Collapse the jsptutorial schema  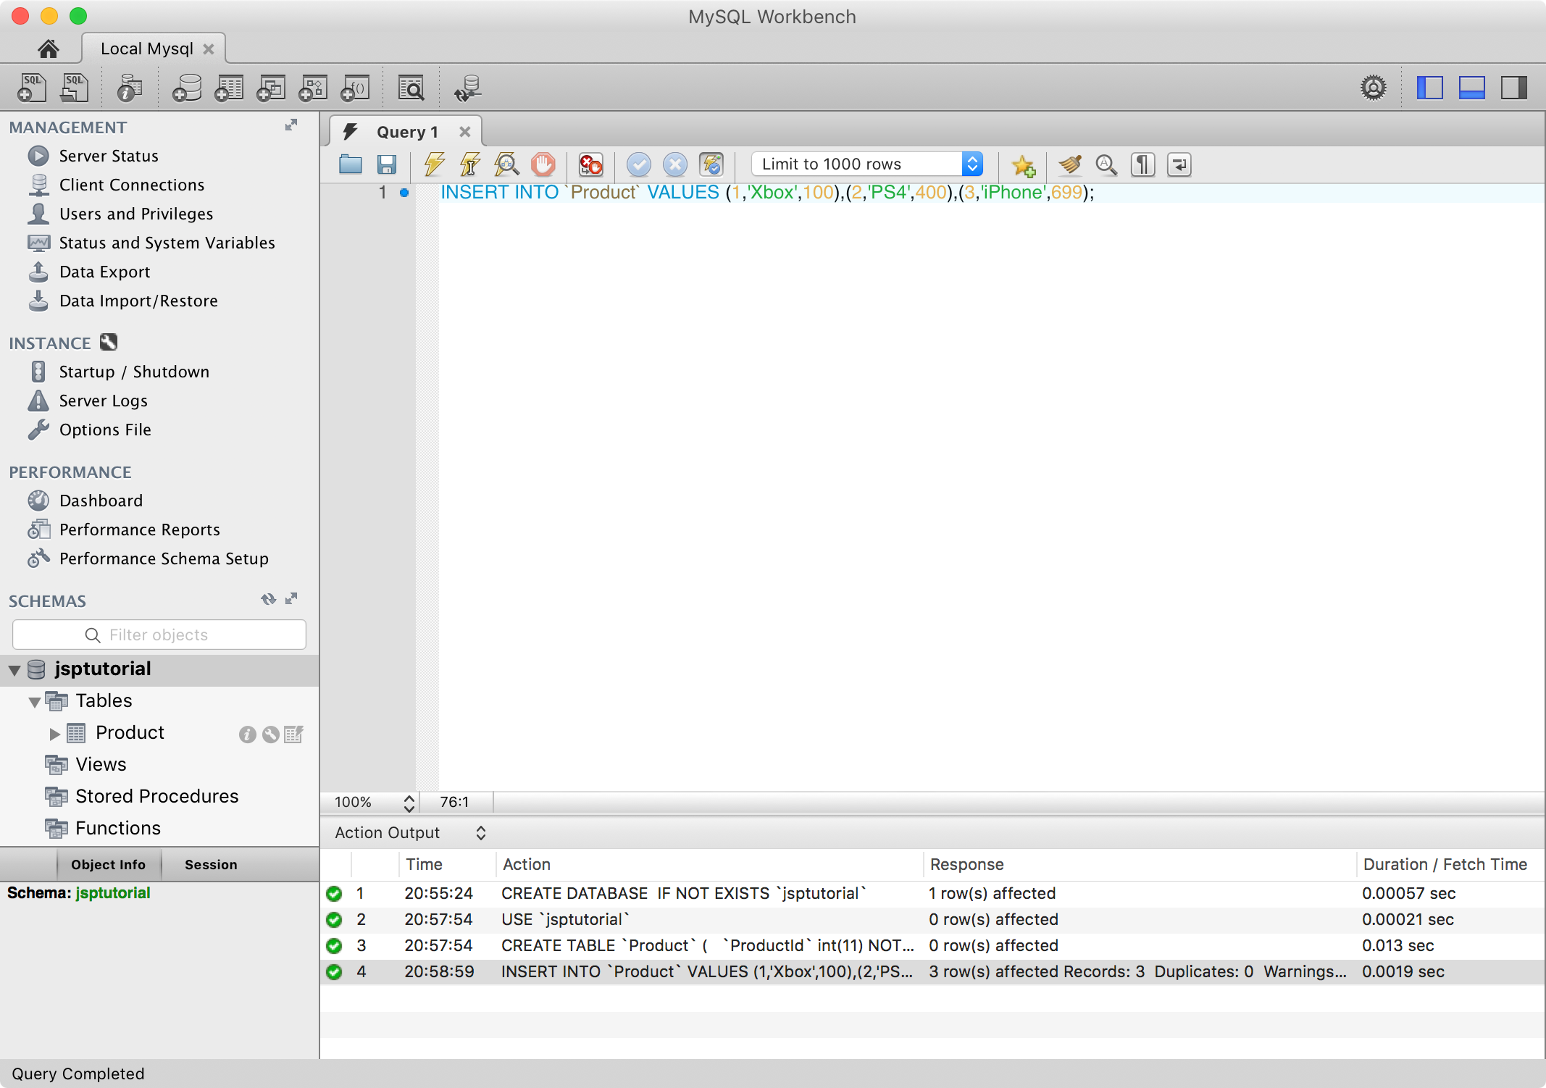[14, 670]
